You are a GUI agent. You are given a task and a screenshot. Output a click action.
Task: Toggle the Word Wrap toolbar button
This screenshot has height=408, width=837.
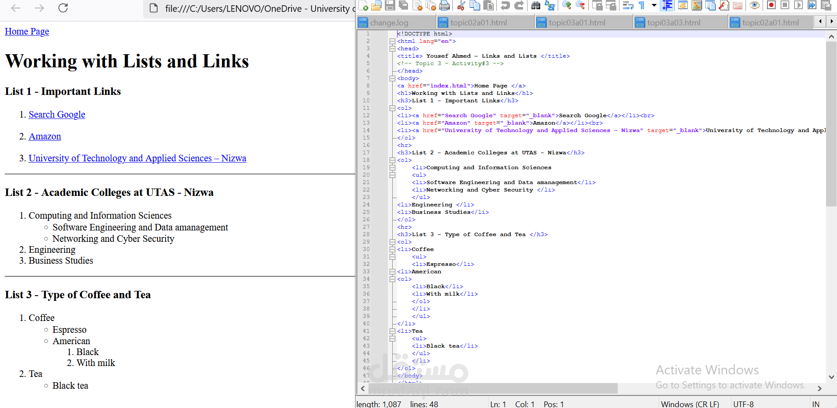coord(628,5)
